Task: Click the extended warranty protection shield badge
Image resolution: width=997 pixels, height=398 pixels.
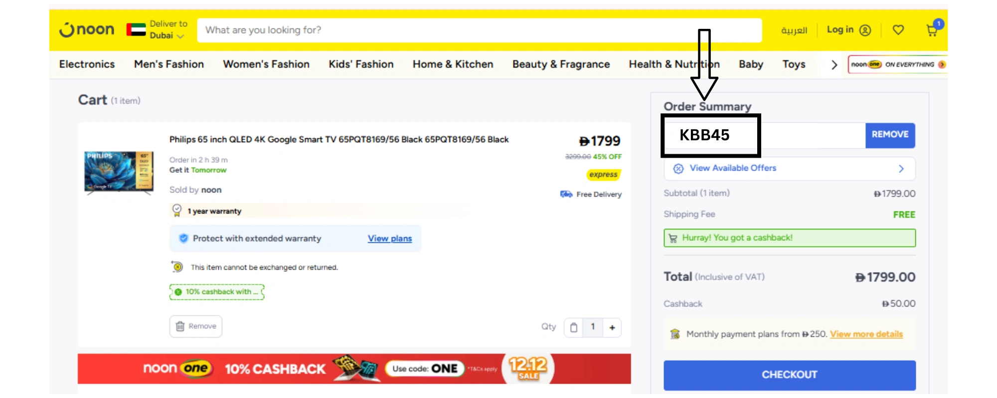Action: pyautogui.click(x=183, y=238)
